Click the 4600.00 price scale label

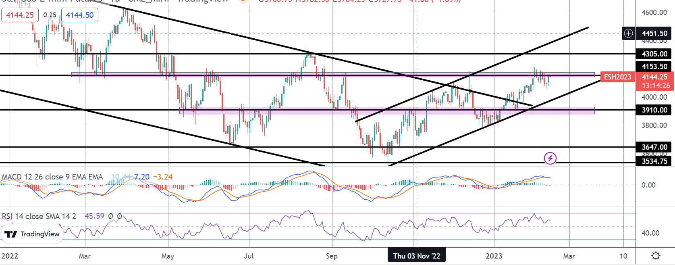click(x=654, y=13)
